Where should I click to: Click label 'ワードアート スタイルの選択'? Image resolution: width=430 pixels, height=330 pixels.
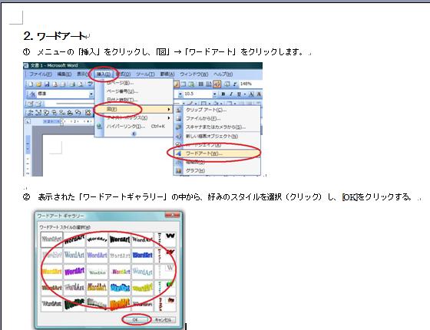tap(64, 227)
